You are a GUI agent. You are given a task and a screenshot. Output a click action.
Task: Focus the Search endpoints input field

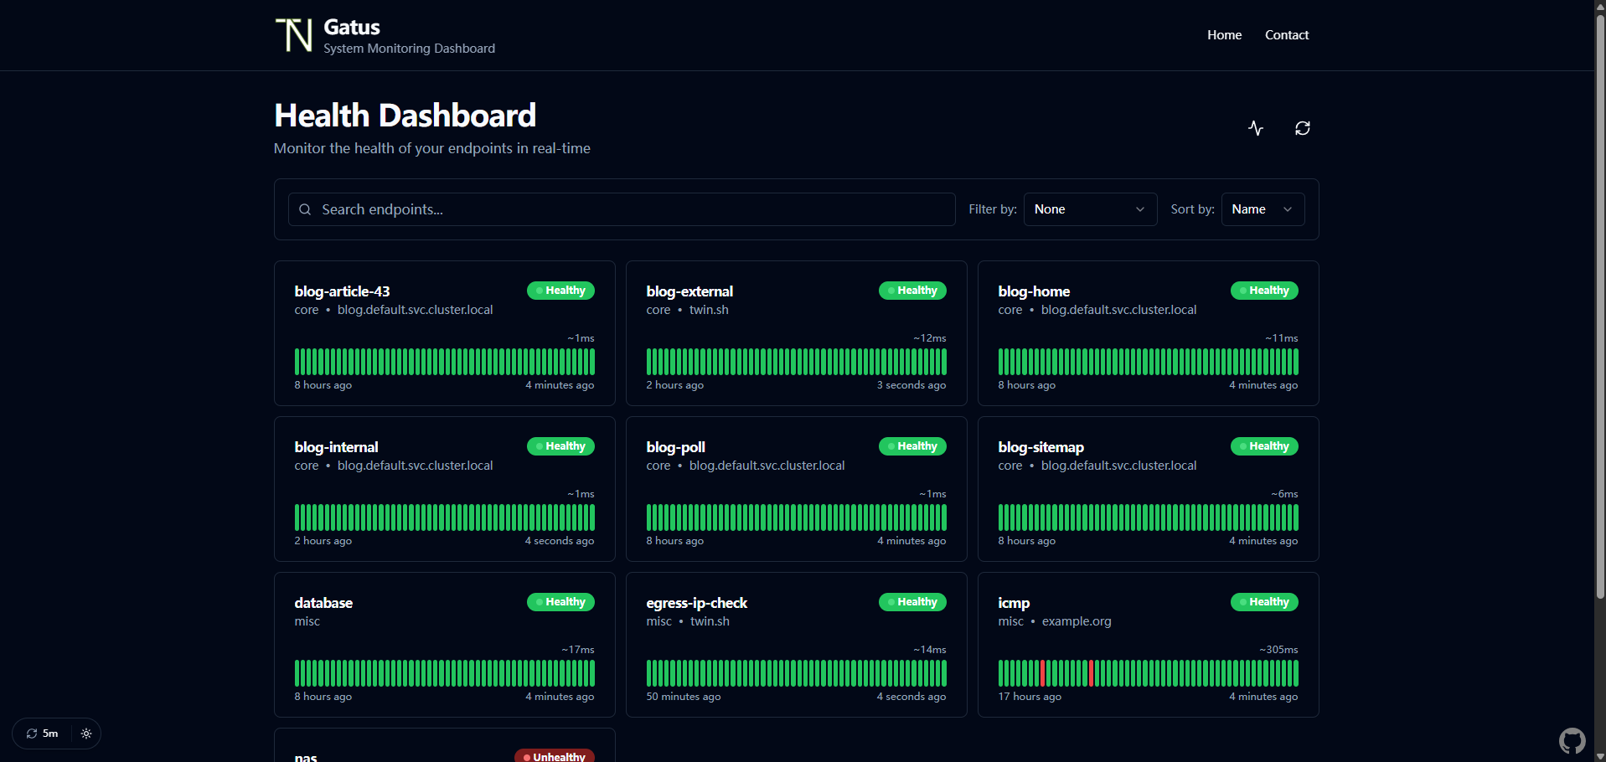tap(628, 209)
